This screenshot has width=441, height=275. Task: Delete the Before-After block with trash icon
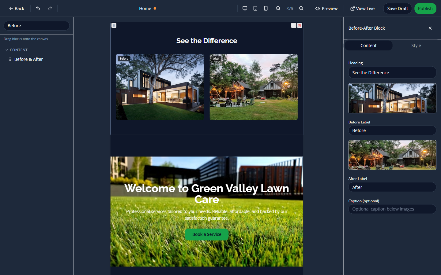pyautogui.click(x=300, y=25)
